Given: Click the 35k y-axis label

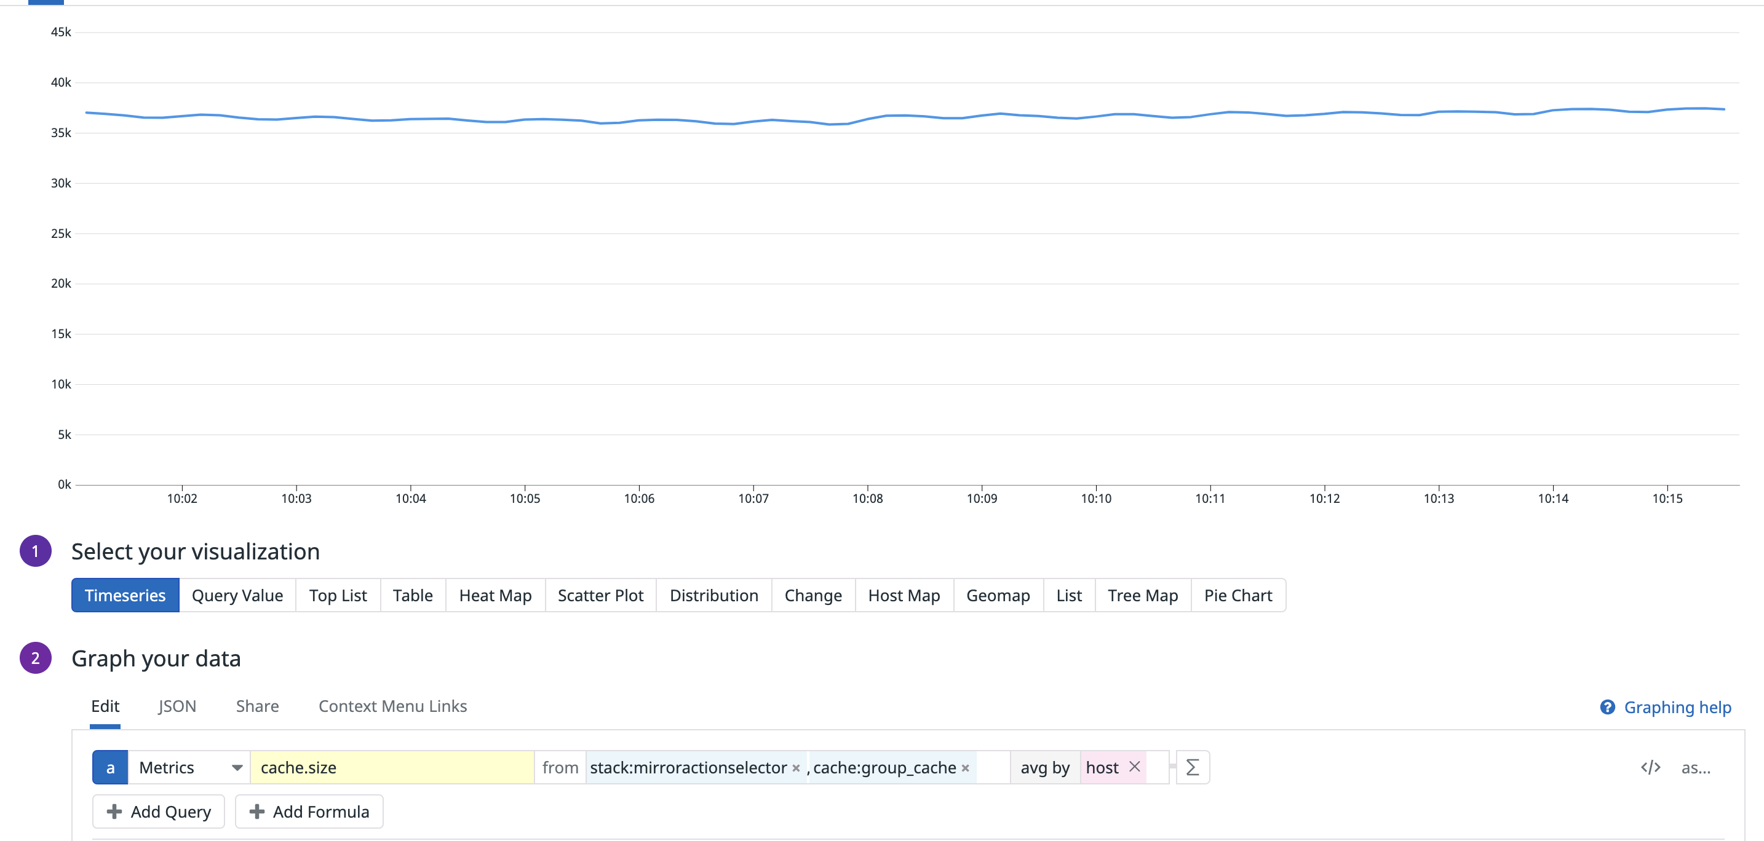Looking at the screenshot, I should point(61,133).
